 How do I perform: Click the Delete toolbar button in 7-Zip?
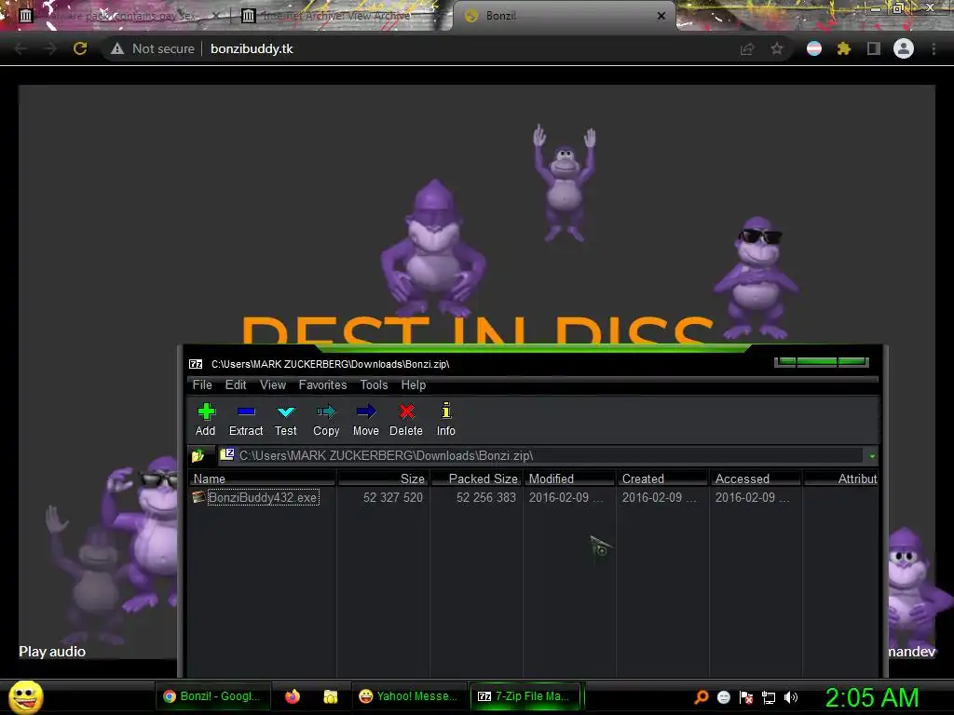[406, 420]
